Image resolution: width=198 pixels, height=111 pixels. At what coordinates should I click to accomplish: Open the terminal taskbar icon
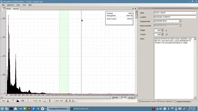tap(11, 109)
